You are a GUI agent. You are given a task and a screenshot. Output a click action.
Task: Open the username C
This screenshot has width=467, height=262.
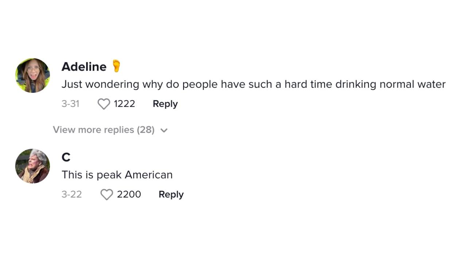click(x=66, y=157)
